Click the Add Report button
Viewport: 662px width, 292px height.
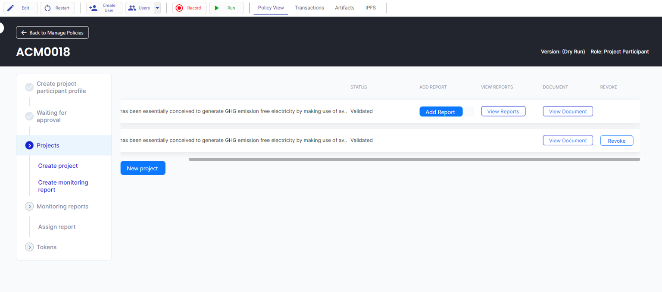click(x=440, y=112)
